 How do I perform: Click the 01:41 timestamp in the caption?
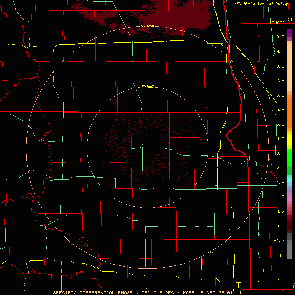point(234,293)
